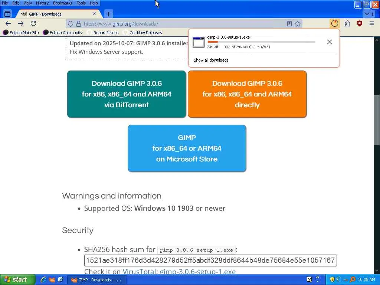Expand the list all tabs dropdown
The width and height of the screenshot is (380, 285).
(x=369, y=14)
